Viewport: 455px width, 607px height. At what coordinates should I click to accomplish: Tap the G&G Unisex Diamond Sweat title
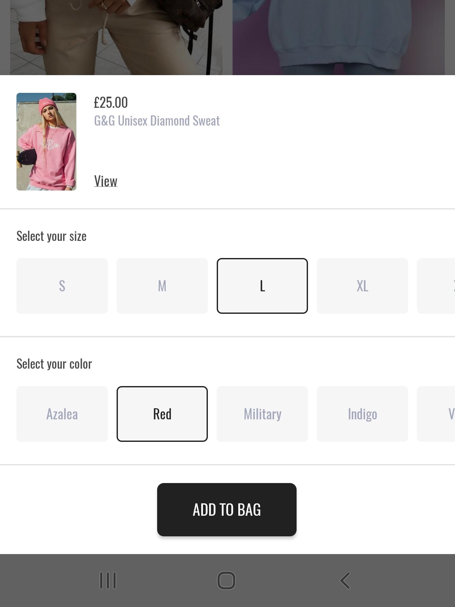(x=157, y=121)
